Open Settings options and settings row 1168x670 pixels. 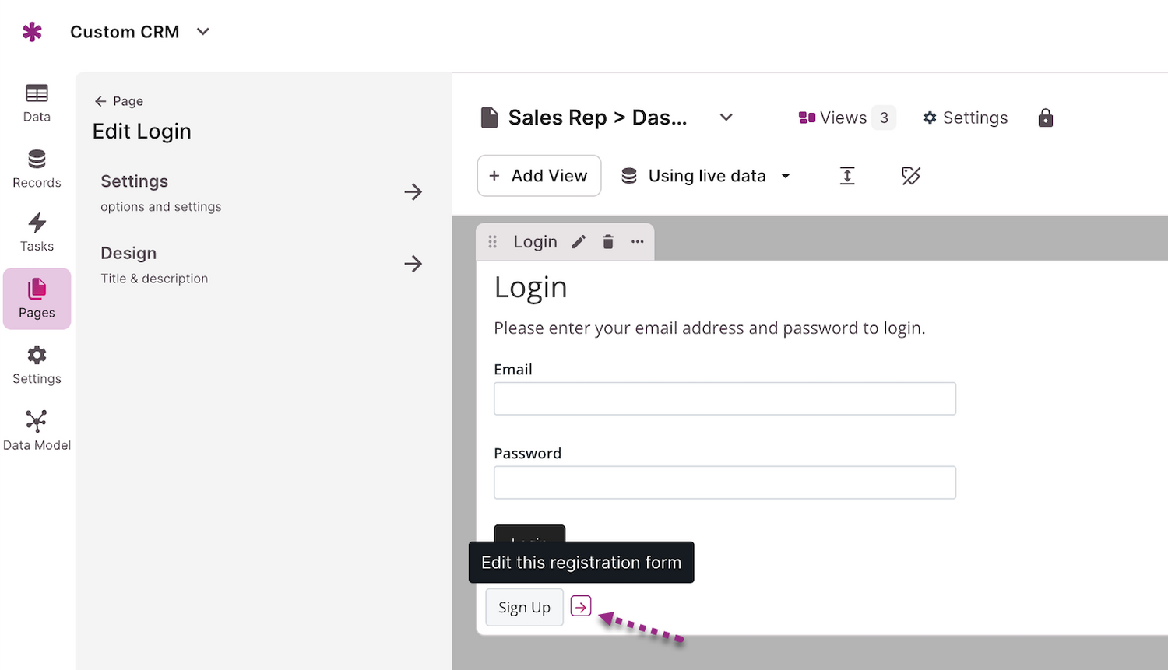(261, 192)
